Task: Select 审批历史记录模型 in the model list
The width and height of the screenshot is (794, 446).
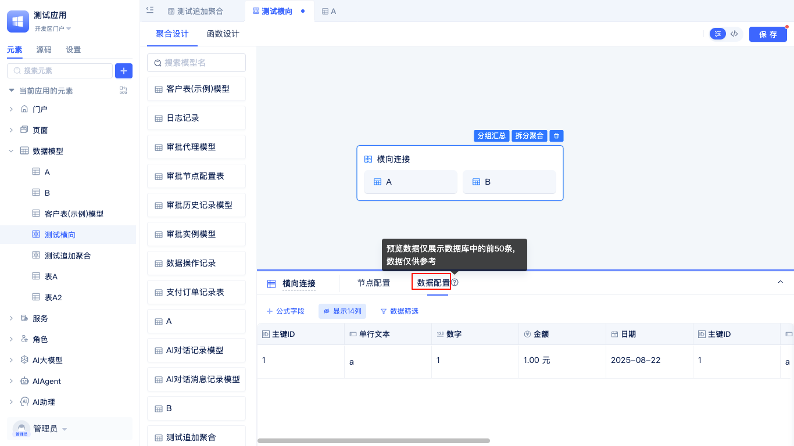Action: pyautogui.click(x=196, y=205)
